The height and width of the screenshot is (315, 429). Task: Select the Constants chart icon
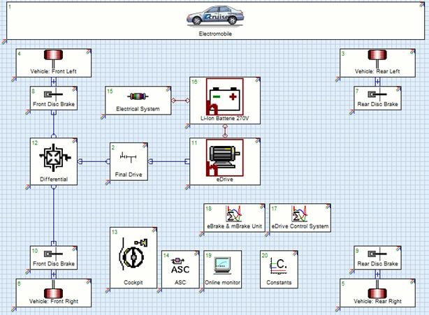pos(278,265)
